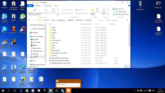Show hidden system tray icons chevron
The image size is (165, 93).
point(135,91)
